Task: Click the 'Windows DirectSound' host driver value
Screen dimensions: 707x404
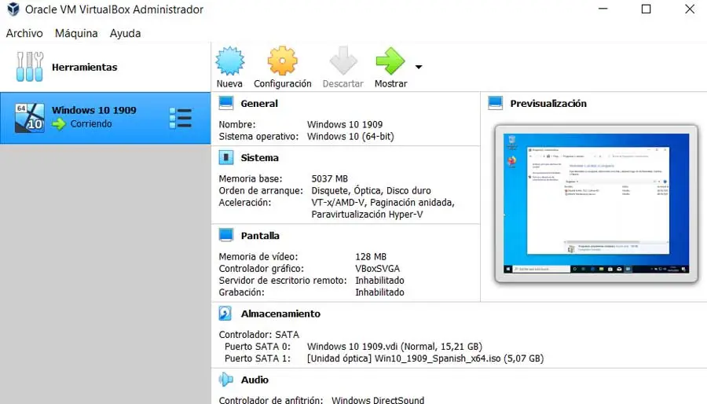Action: click(x=378, y=400)
